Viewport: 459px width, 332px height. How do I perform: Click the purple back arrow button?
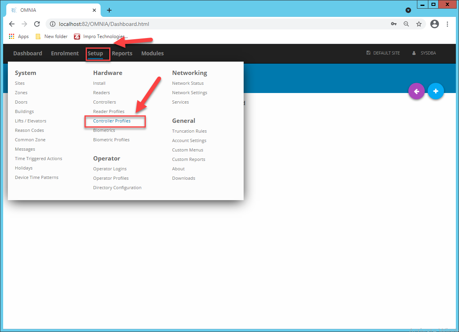416,91
